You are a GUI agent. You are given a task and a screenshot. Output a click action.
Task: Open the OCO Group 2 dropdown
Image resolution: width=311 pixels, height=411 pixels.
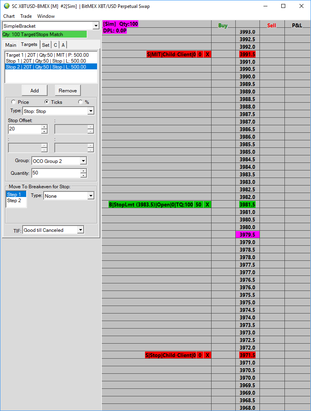click(83, 161)
